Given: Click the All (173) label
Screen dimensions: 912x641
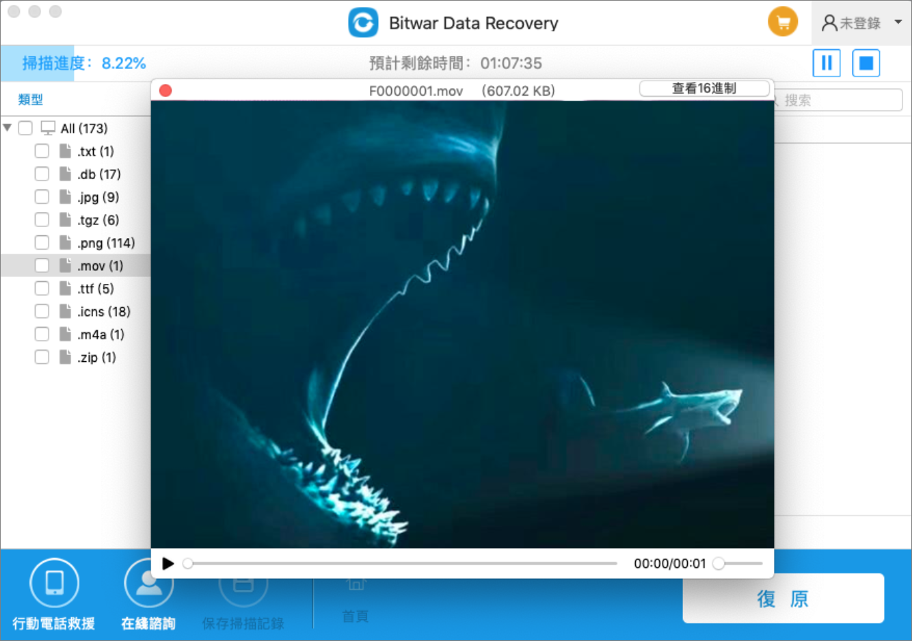Looking at the screenshot, I should (x=84, y=129).
